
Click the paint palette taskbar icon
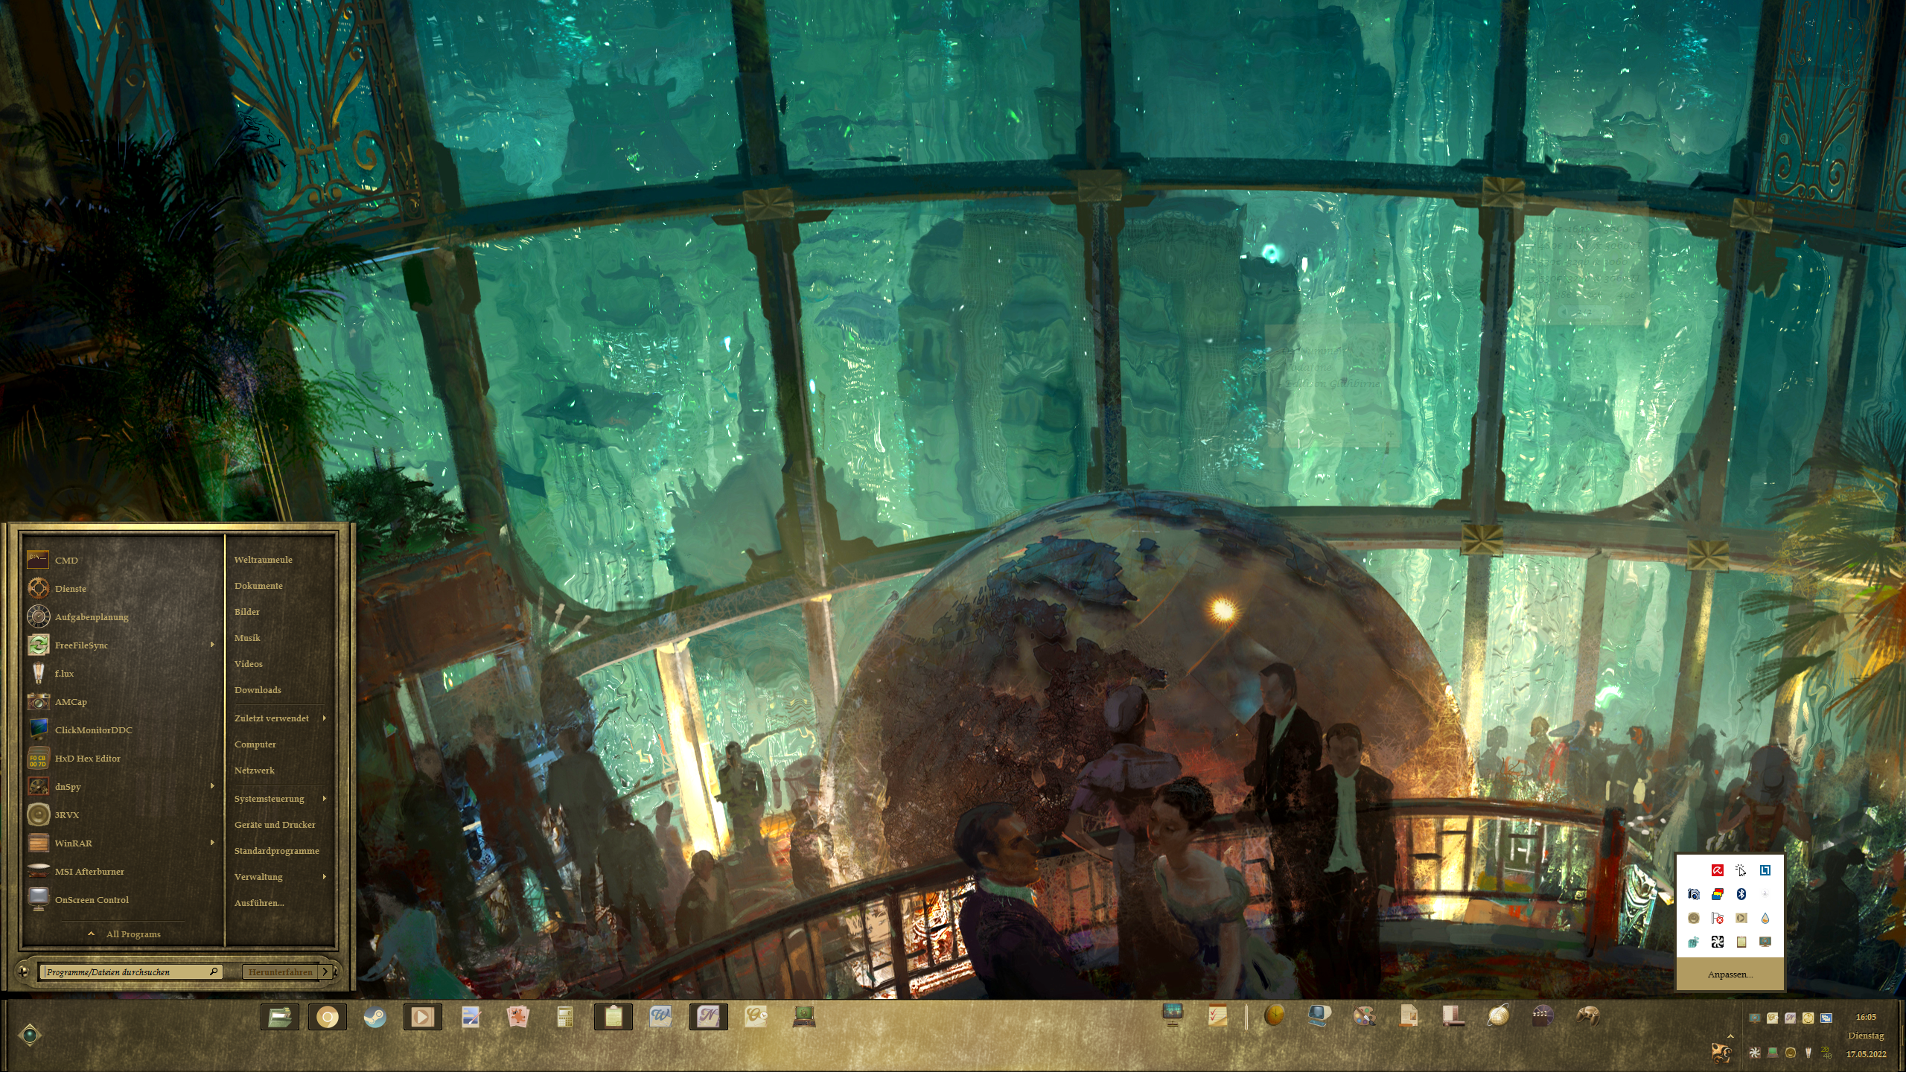pyautogui.click(x=1364, y=1015)
